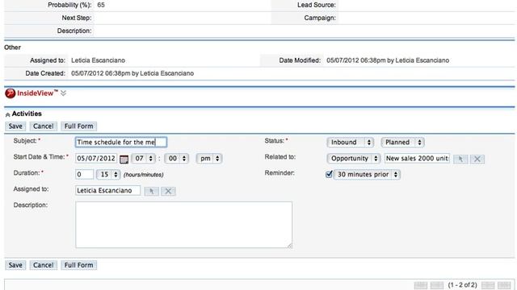Image resolution: width=517 pixels, height=290 pixels.
Task: Click the top Save button
Action: (15, 126)
